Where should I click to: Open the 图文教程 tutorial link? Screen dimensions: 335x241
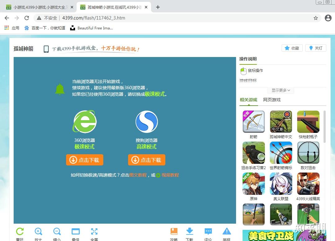pyautogui.click(x=138, y=175)
